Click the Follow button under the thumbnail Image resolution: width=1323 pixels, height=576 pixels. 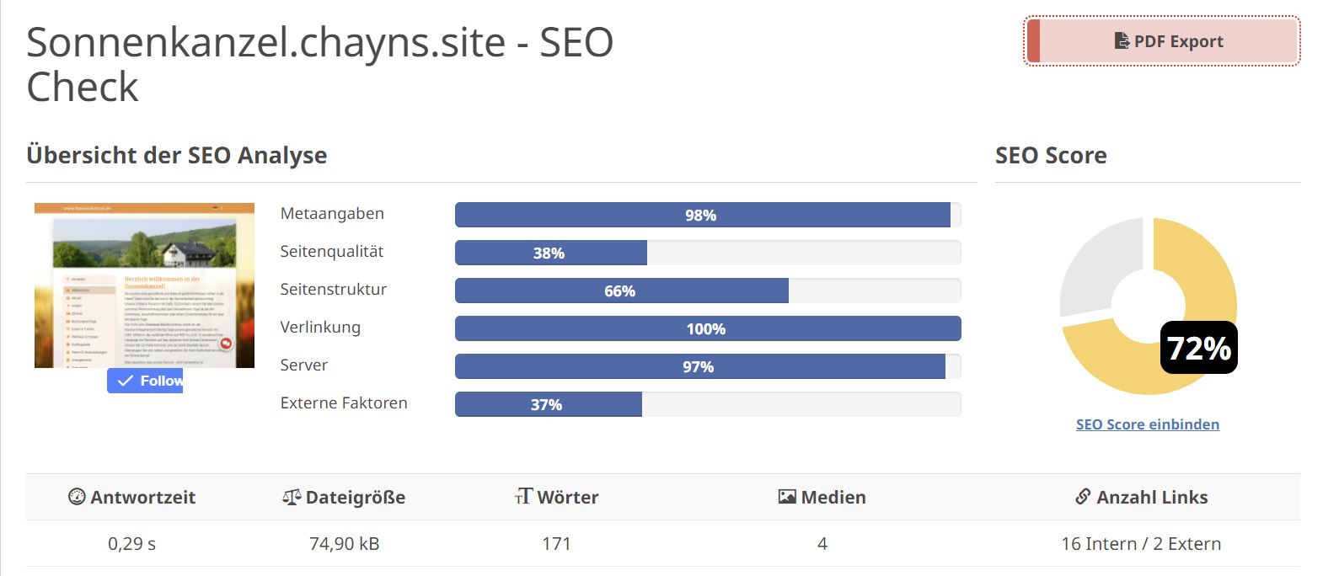click(x=145, y=381)
